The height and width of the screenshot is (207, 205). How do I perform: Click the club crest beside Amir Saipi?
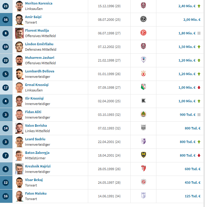pyautogui.click(x=143, y=19)
